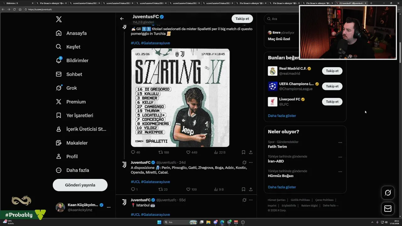Open #GalatasarayJuve hashtag in Starting XI post
Screen dimensions: 402x226
[155, 43]
